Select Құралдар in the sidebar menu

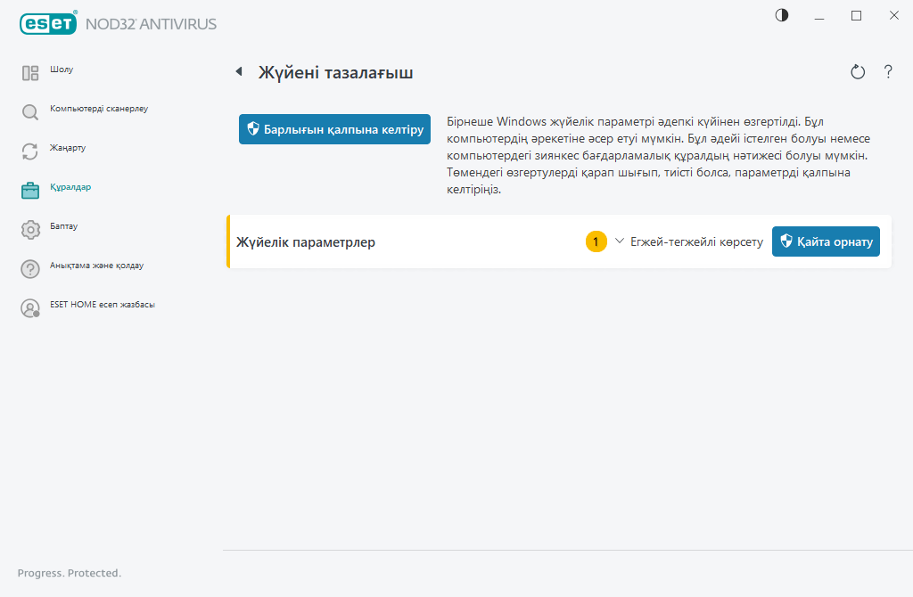[x=70, y=187]
